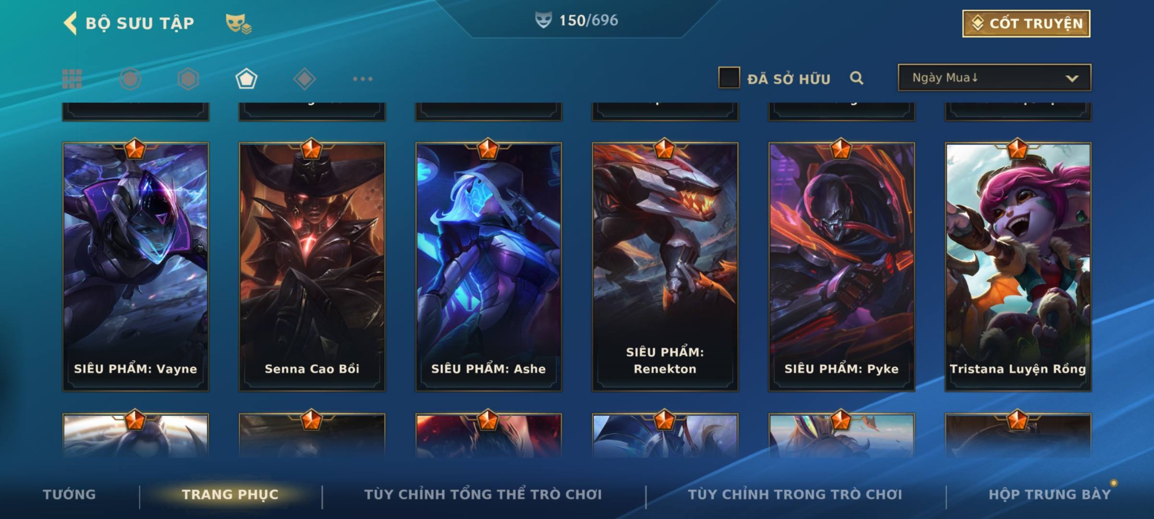Expand sort options via dropdown chevron
1154x519 pixels.
point(1072,78)
